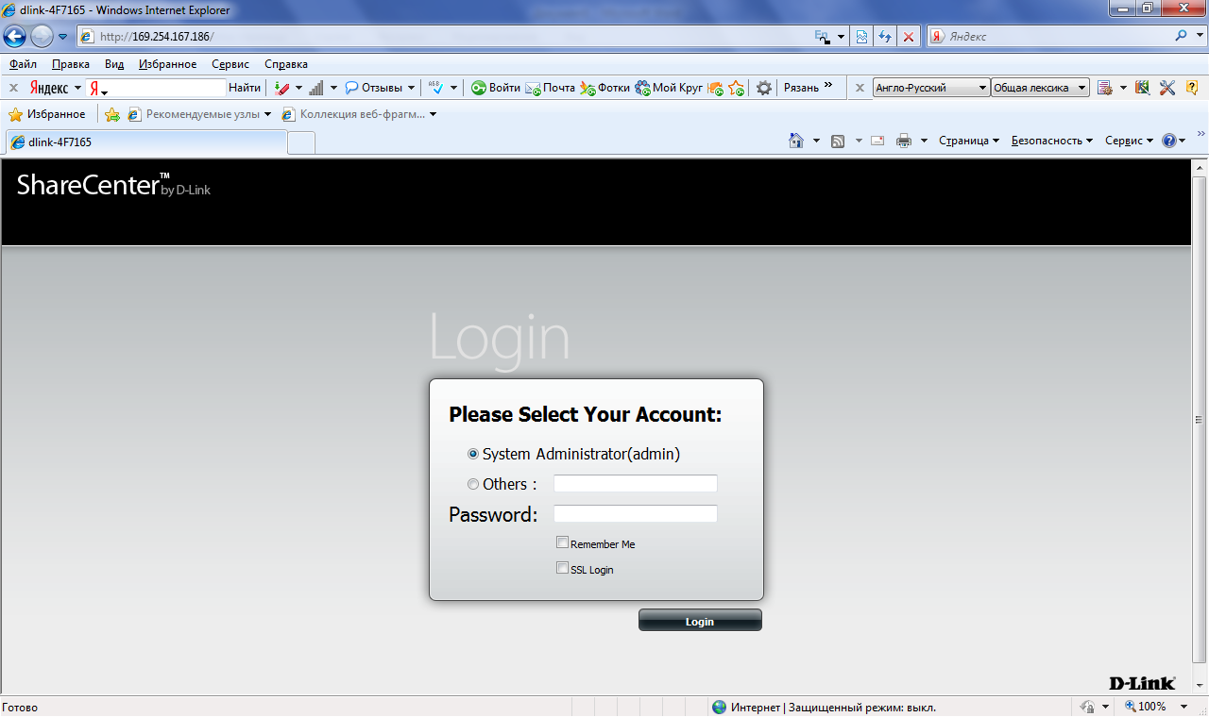Click the crossed tools options icon
The height and width of the screenshot is (717, 1209).
[x=1167, y=88]
